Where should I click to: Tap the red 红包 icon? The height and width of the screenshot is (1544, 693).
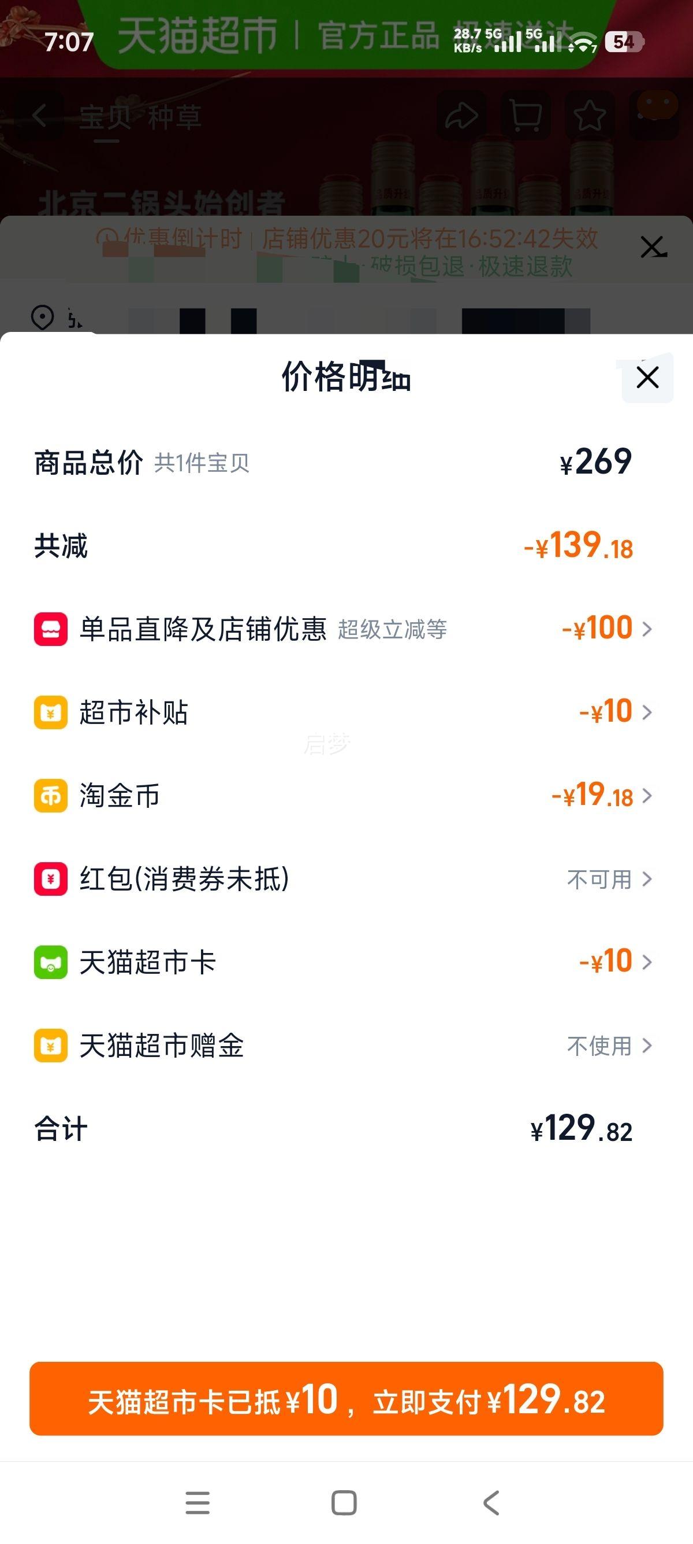[x=51, y=880]
